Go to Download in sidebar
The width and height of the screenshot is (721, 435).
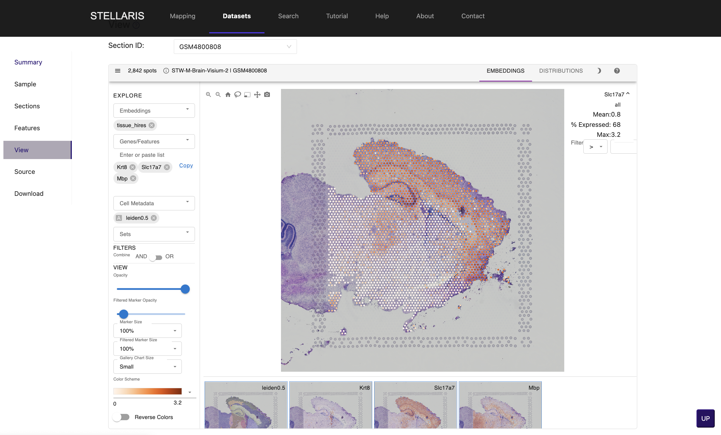tap(29, 194)
